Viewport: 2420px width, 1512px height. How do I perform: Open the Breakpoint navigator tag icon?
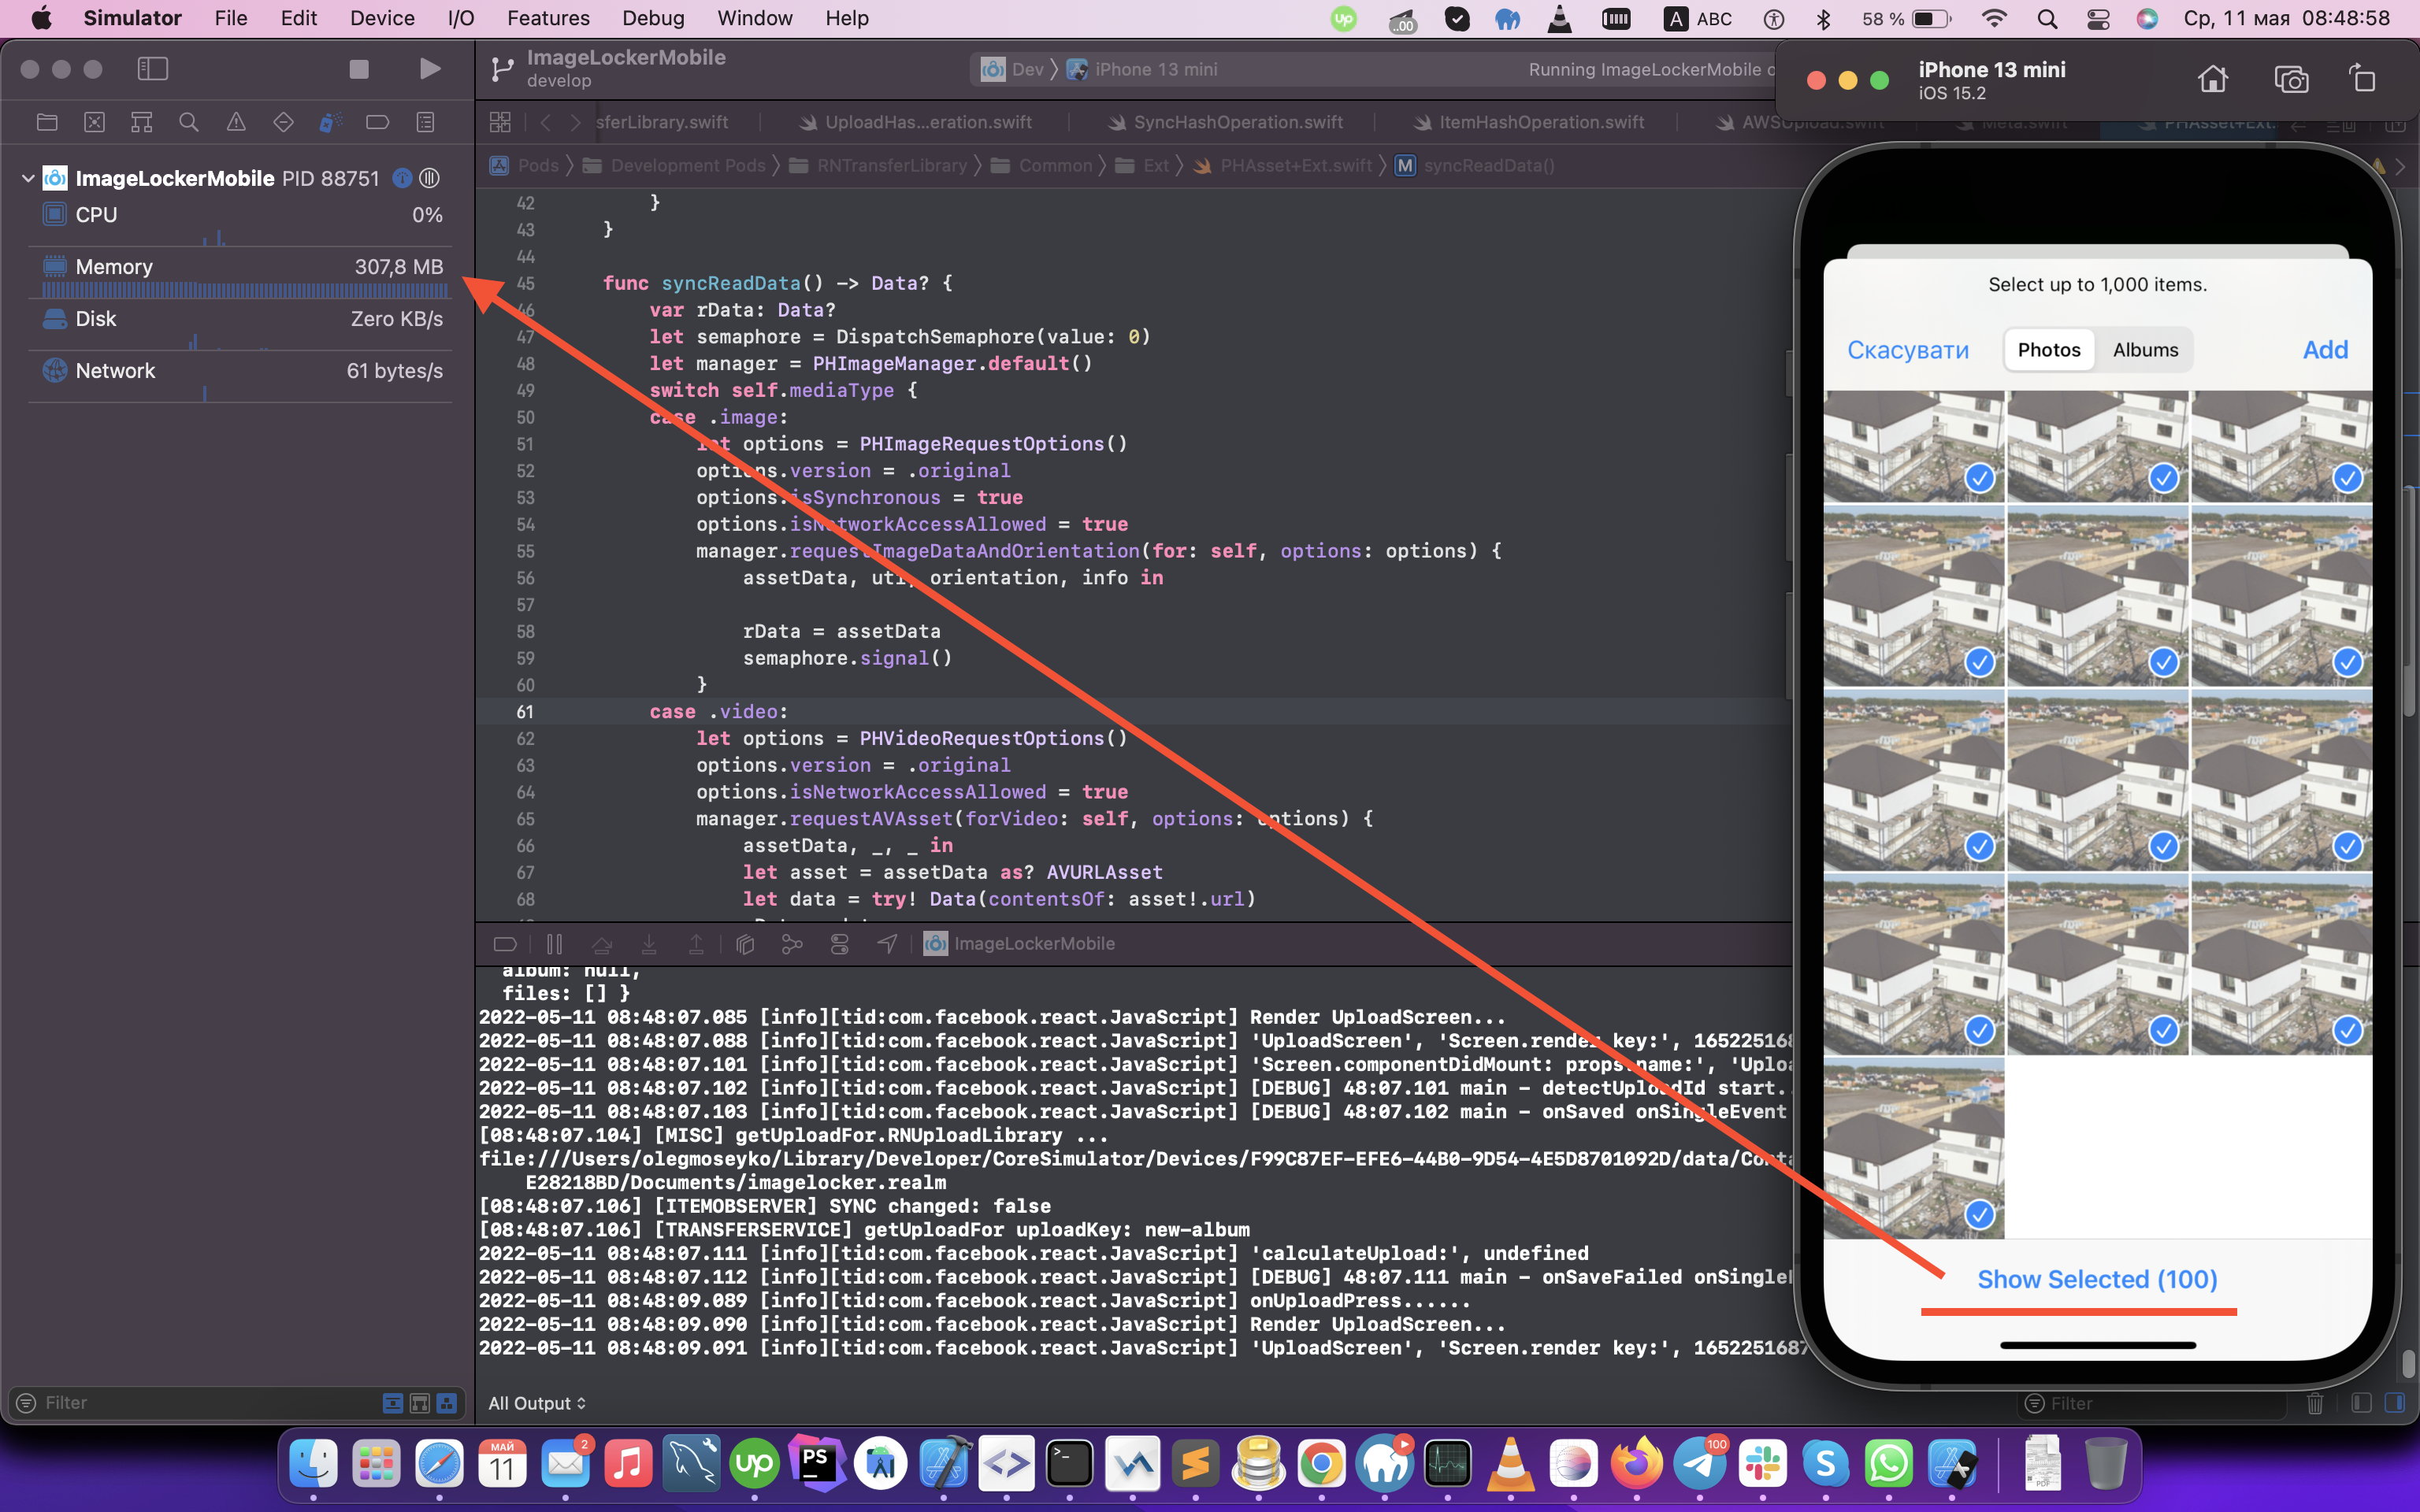click(378, 122)
